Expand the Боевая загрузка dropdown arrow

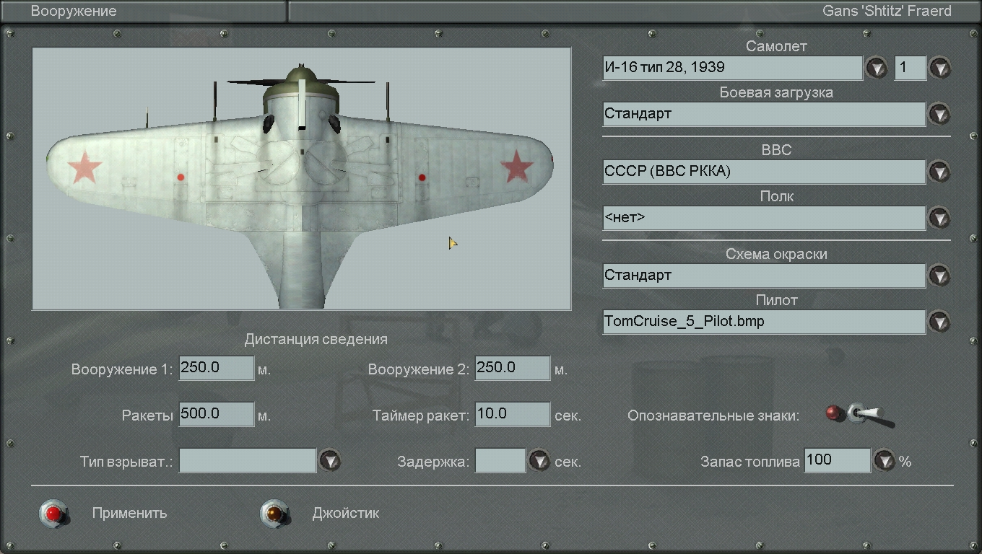(939, 114)
